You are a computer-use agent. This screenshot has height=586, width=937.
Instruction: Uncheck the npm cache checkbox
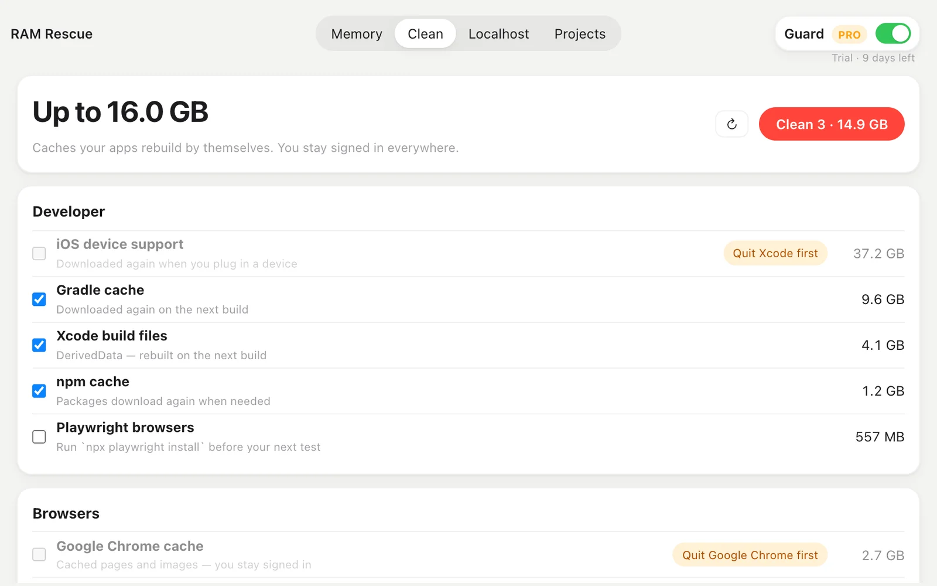pos(39,390)
